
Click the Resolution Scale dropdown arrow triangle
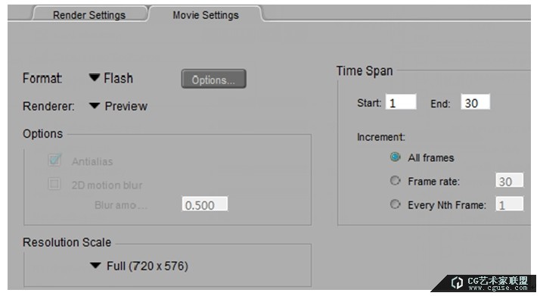point(95,265)
